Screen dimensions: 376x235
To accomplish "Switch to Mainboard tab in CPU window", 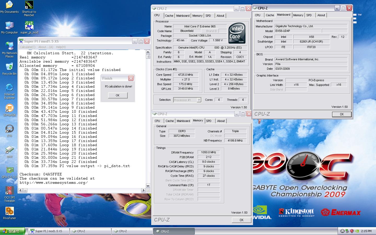I will (183, 16).
